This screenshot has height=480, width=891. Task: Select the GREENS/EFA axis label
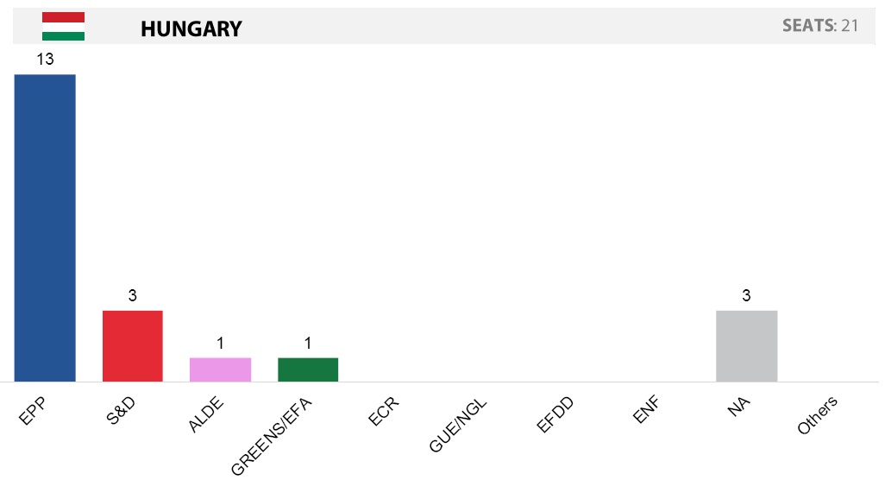(x=271, y=436)
